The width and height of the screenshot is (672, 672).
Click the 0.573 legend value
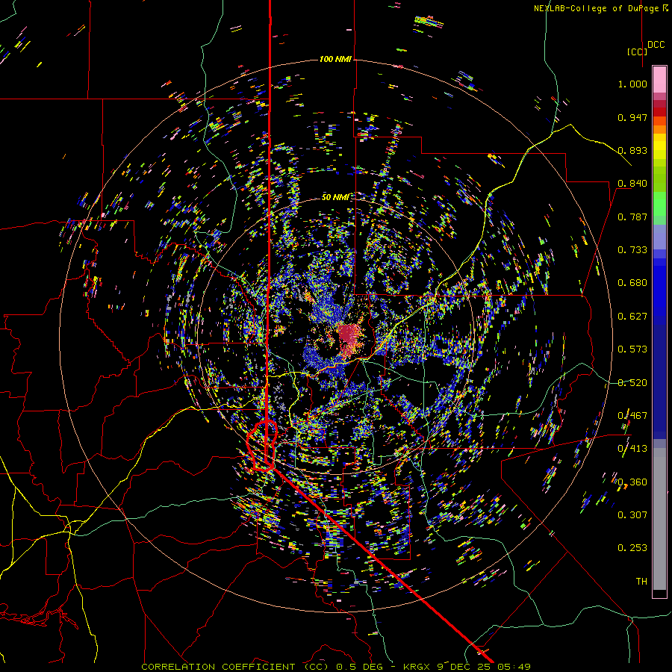click(x=632, y=349)
